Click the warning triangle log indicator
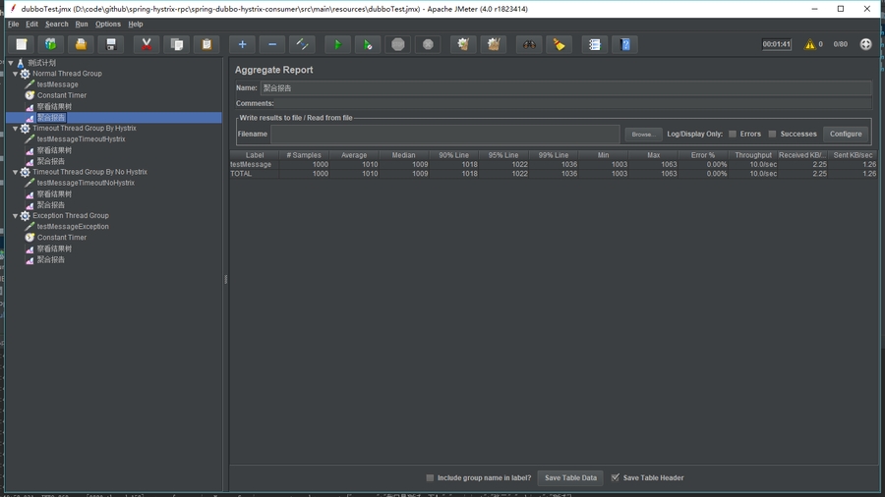The image size is (885, 497). (810, 44)
